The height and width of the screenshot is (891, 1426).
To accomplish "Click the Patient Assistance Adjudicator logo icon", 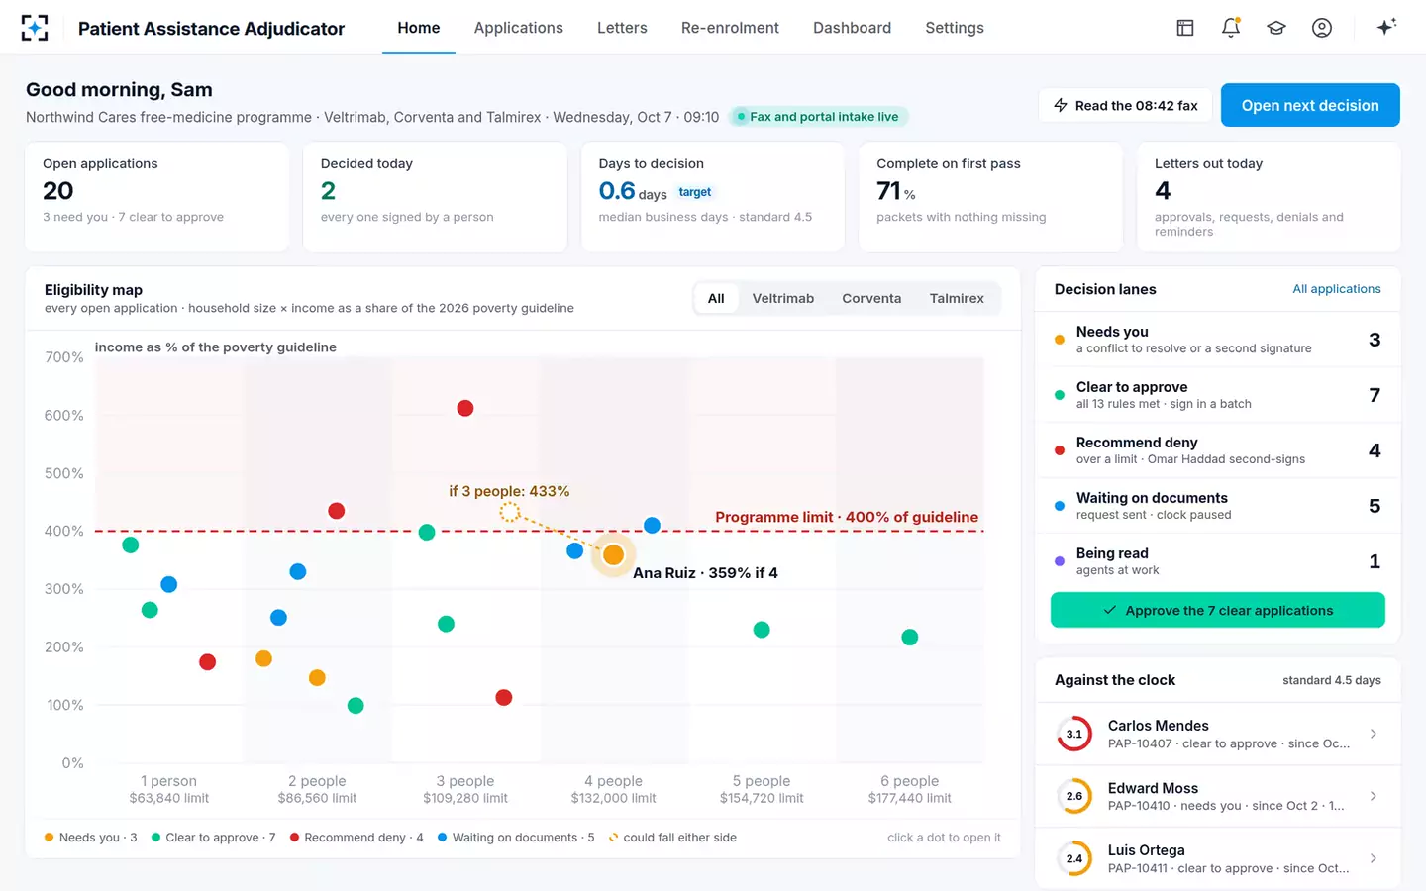I will (x=35, y=28).
